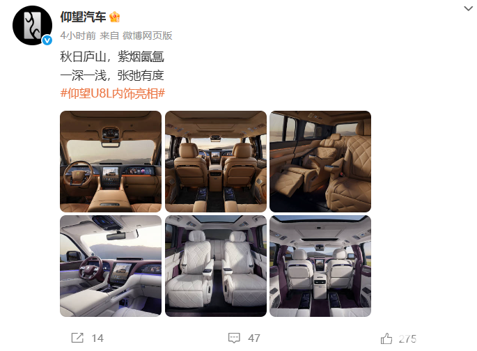Viewport: 477px width, 351px height.
Task: Open the 仰望汽车 profile avatar
Action: click(x=32, y=25)
